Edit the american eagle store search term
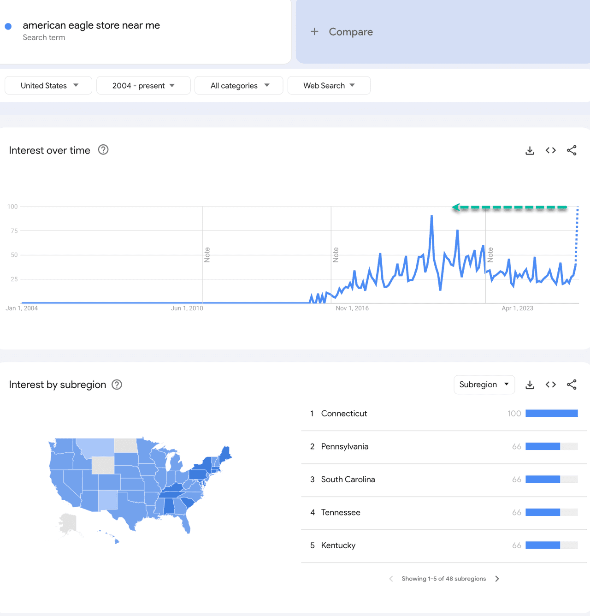590x616 pixels. click(91, 25)
